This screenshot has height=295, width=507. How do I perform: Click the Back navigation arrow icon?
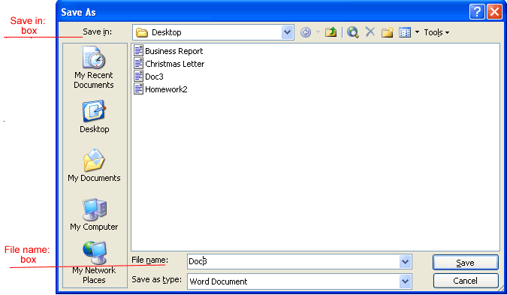306,32
